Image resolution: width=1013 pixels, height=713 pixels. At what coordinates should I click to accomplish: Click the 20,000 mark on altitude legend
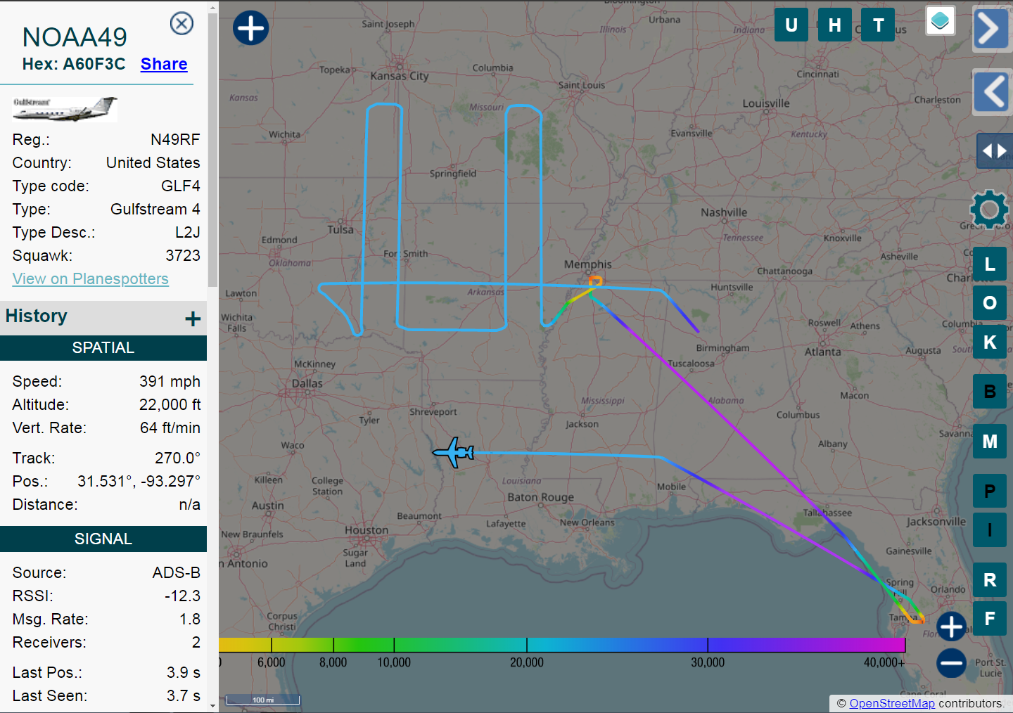click(527, 662)
